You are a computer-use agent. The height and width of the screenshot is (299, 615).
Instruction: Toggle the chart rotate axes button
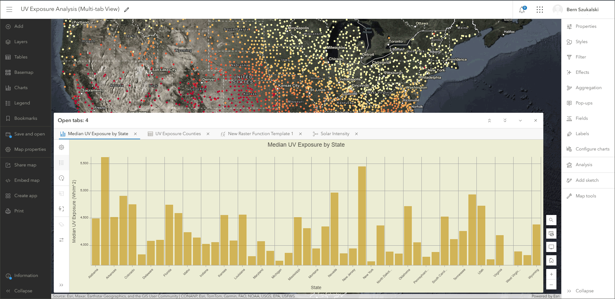(x=61, y=240)
